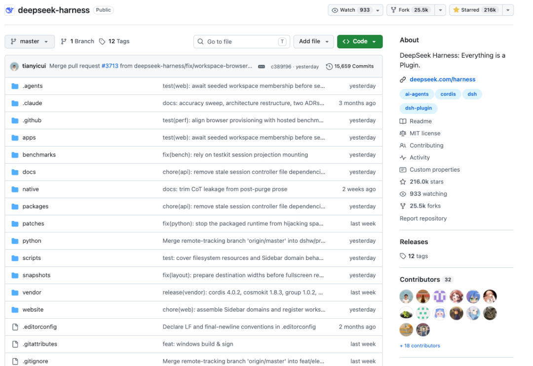Click the Go to file search field
The height and width of the screenshot is (366, 533).
pyautogui.click(x=242, y=41)
